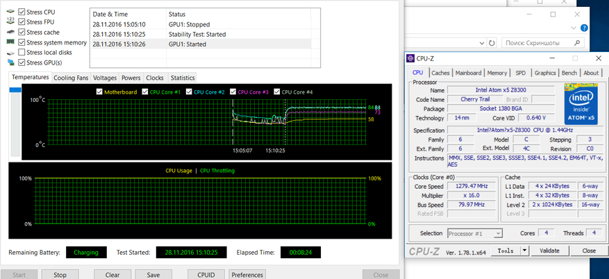Click the Elapsed Time 00:08:24 value
This screenshot has height=279, width=609.
click(300, 252)
